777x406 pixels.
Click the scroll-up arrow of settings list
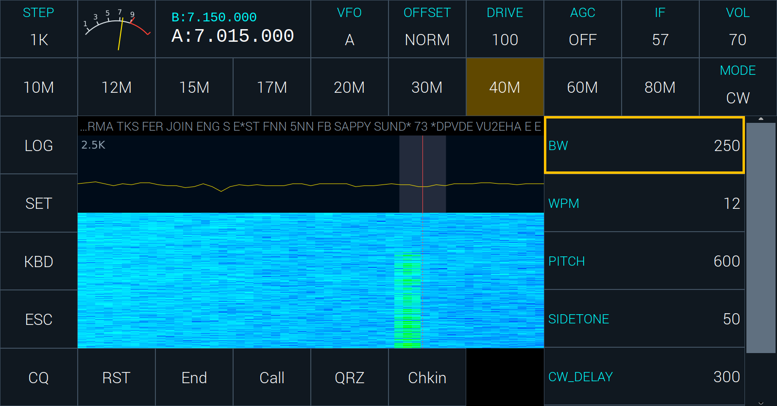point(761,119)
